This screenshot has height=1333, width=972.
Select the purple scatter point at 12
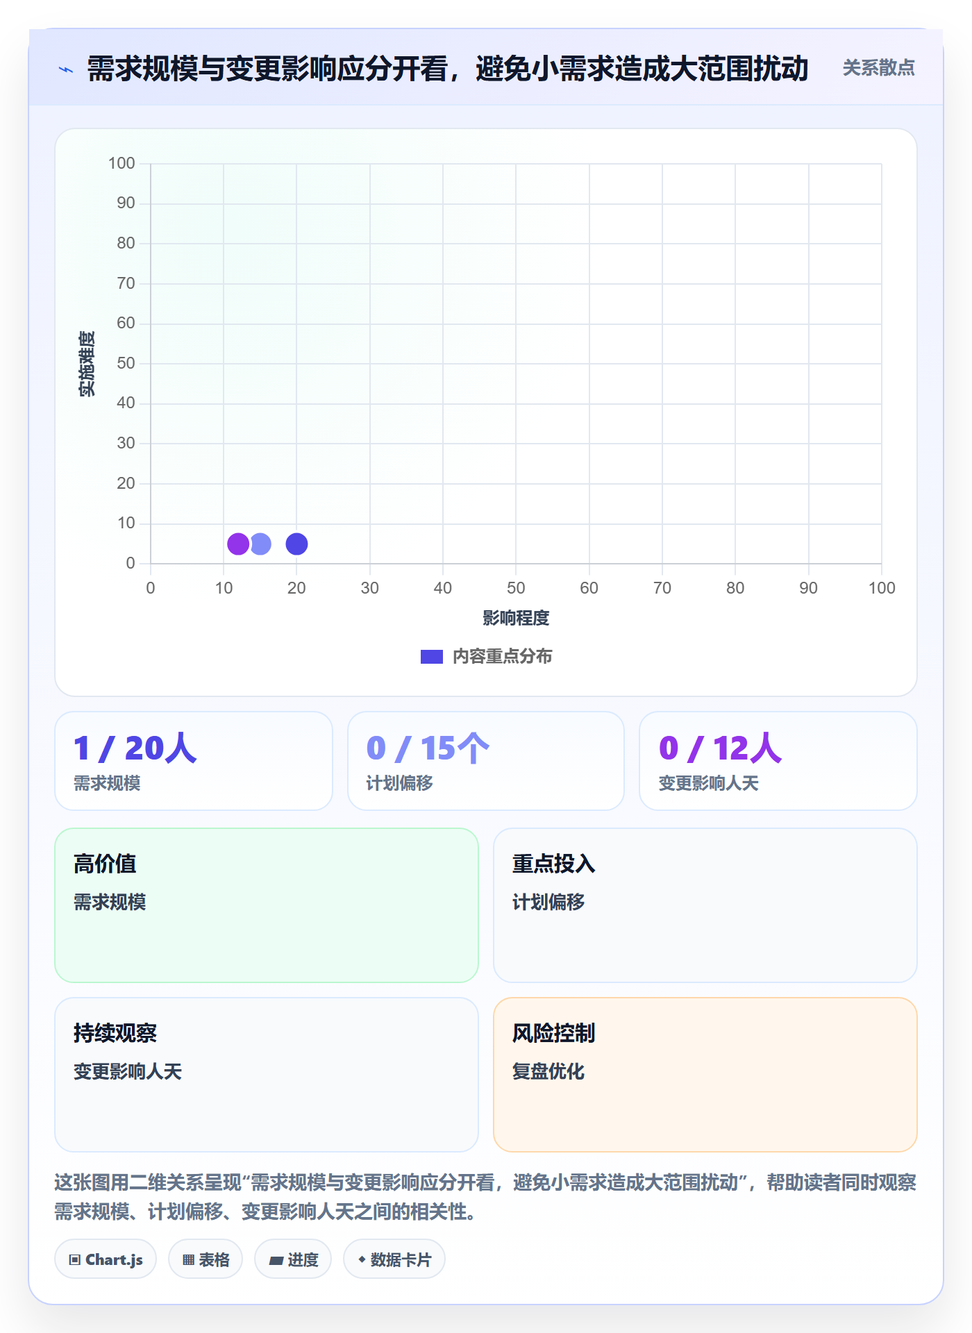coord(238,544)
